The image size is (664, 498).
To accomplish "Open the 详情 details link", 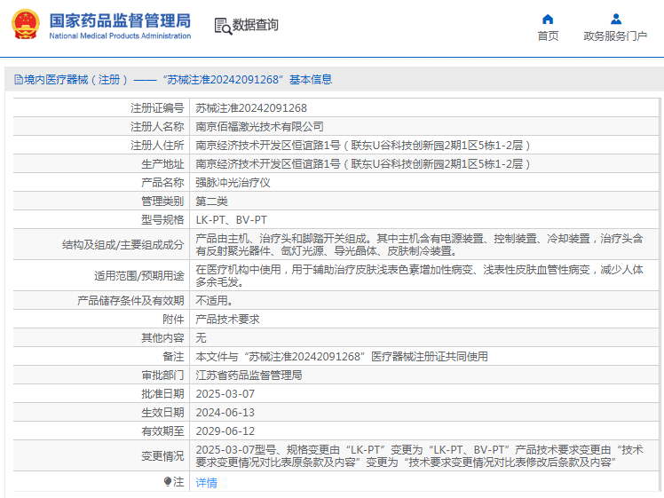I will [206, 482].
